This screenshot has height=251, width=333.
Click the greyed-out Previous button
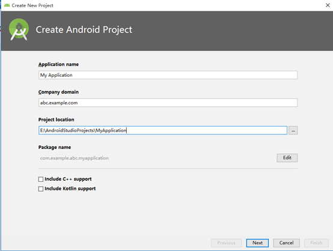pyautogui.click(x=227, y=243)
